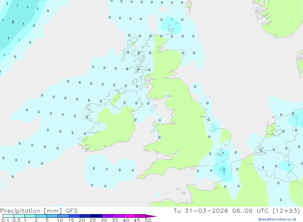303x222 pixels.
Task: Pick the 15–20 mm legend color swatch
Action: point(75,216)
